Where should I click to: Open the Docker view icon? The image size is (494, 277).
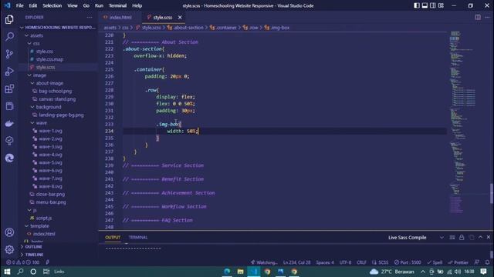click(x=9, y=123)
